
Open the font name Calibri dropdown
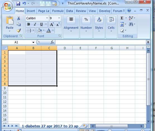[x=47, y=18]
